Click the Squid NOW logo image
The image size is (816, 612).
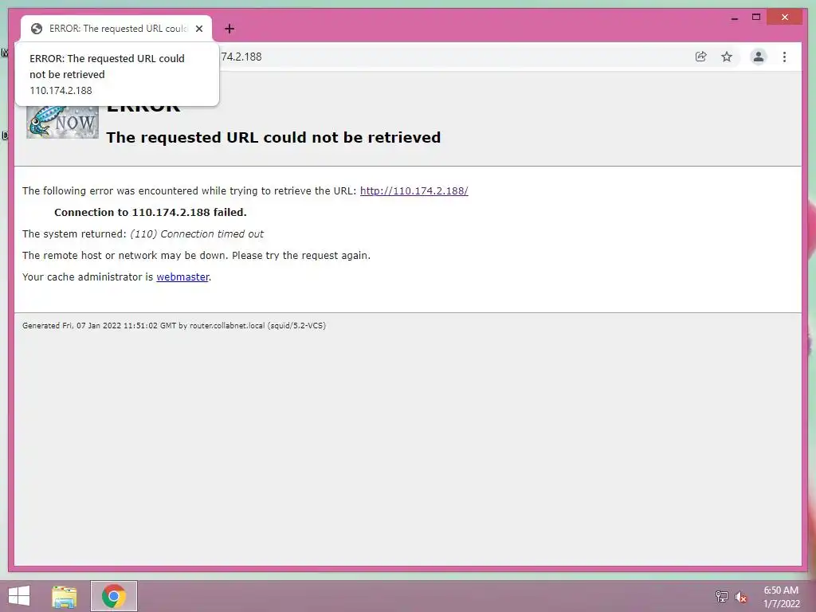62,122
